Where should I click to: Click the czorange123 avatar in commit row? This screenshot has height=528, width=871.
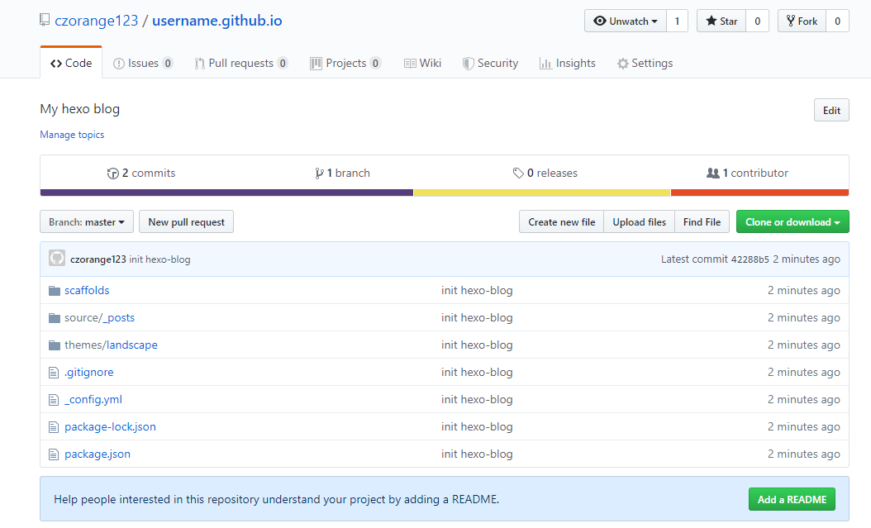[x=56, y=259]
